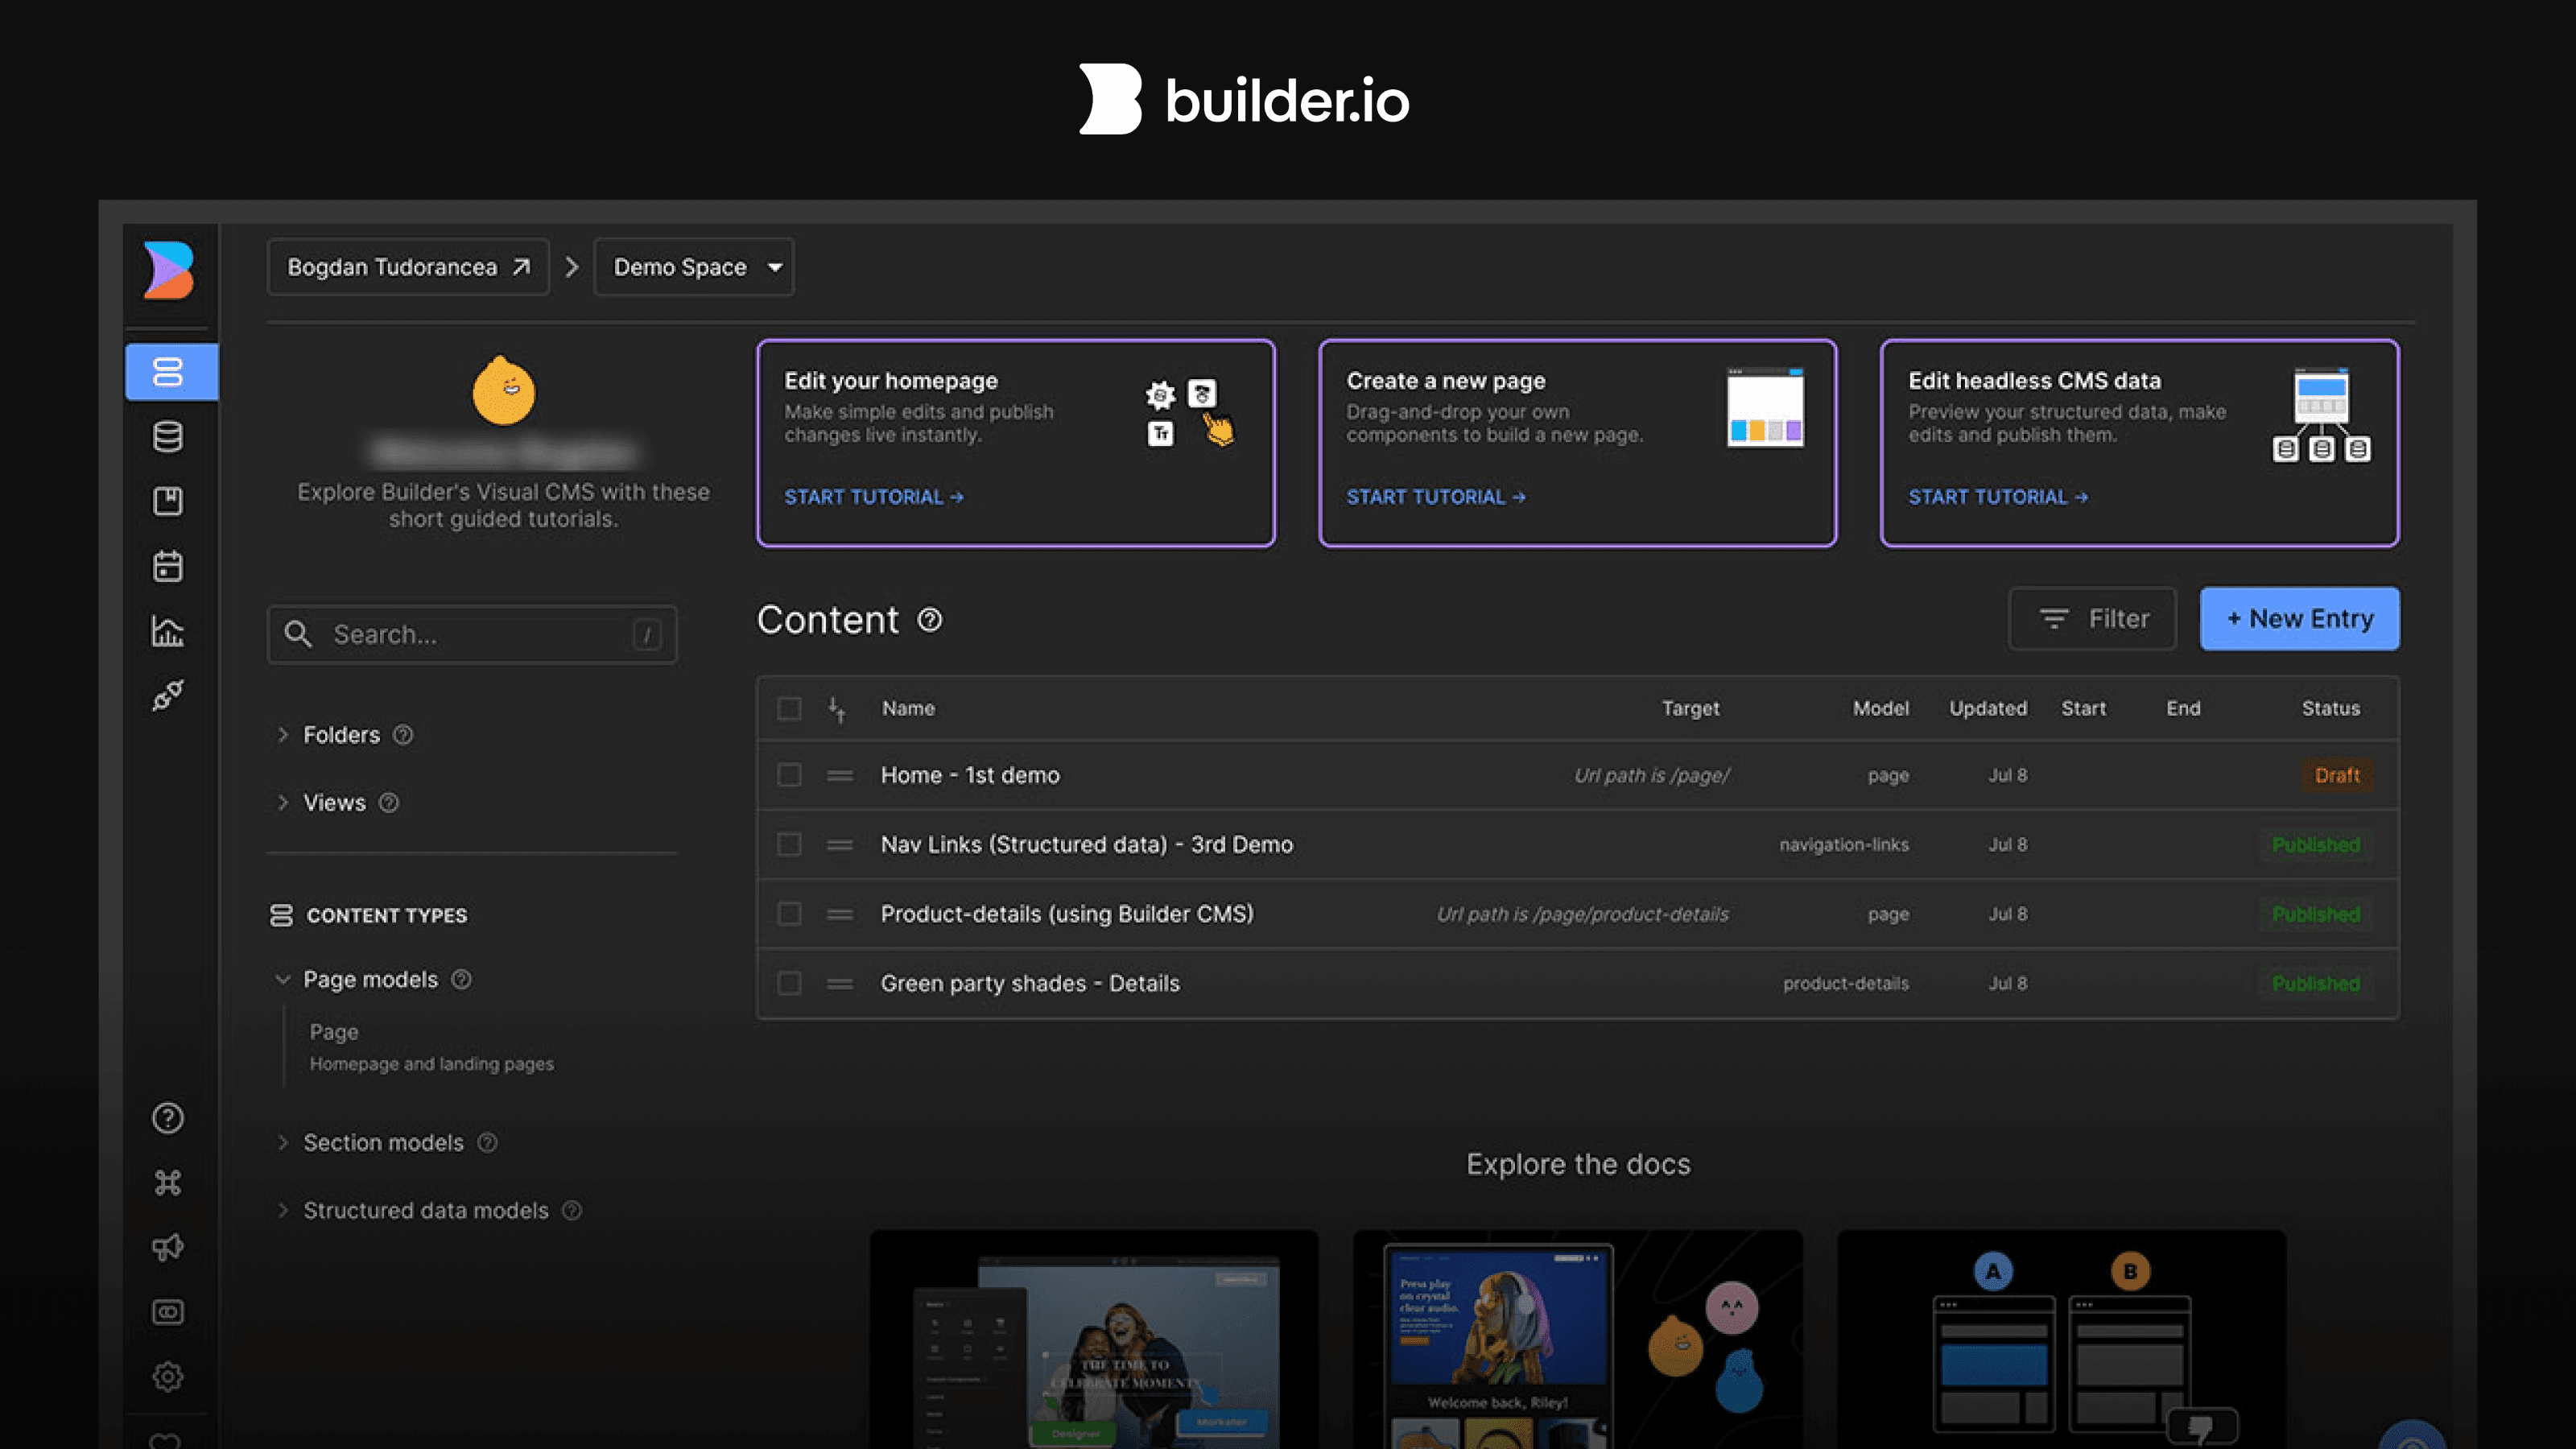Sort by the Status column header
2576x1449 pixels.
2330,709
